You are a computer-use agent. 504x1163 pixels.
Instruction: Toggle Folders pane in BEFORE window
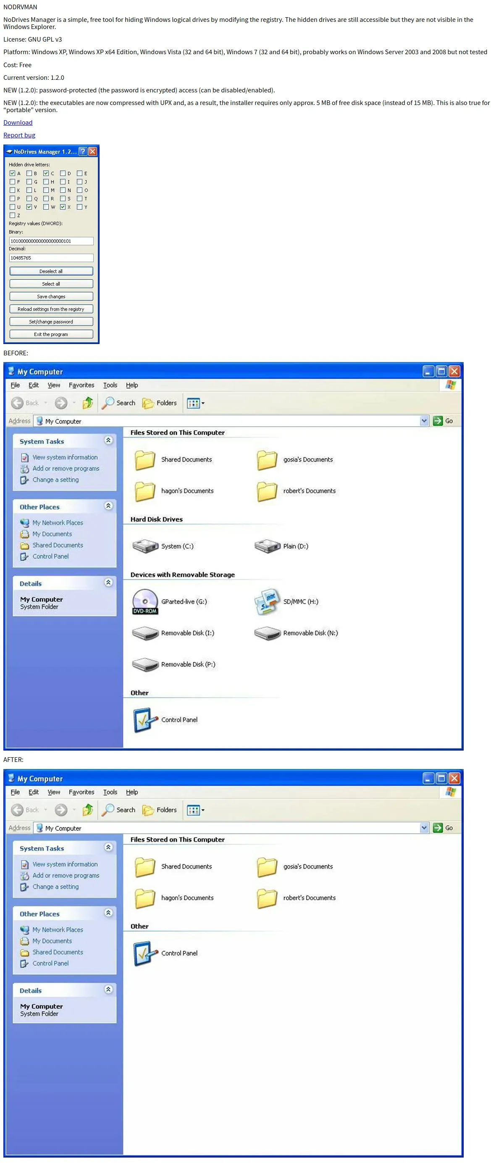(160, 403)
